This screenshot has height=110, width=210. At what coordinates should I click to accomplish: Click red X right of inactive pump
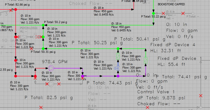coord(59,84)
